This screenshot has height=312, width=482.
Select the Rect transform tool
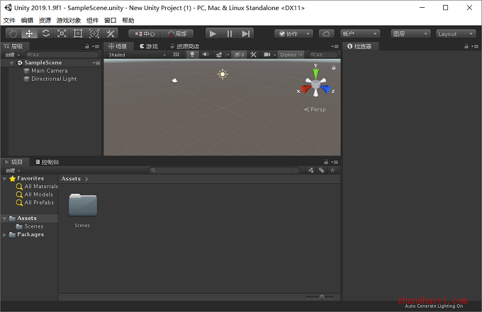click(x=78, y=33)
